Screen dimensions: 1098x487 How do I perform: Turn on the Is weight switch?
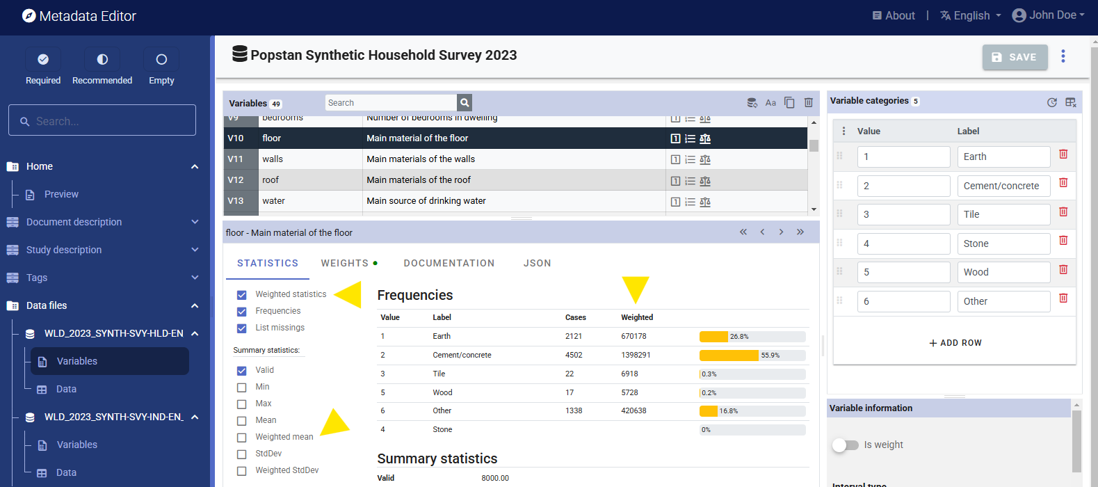[845, 445]
